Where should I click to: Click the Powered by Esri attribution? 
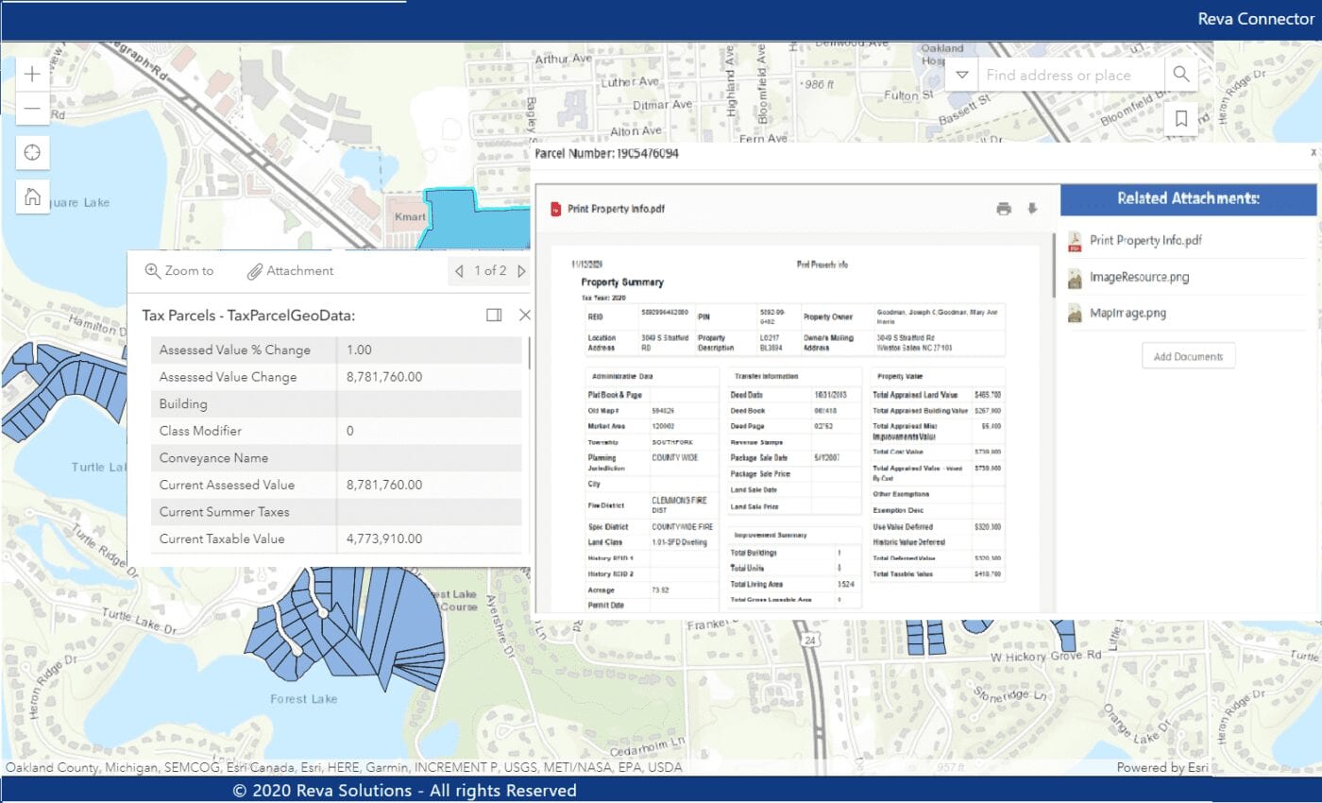coord(1161,768)
